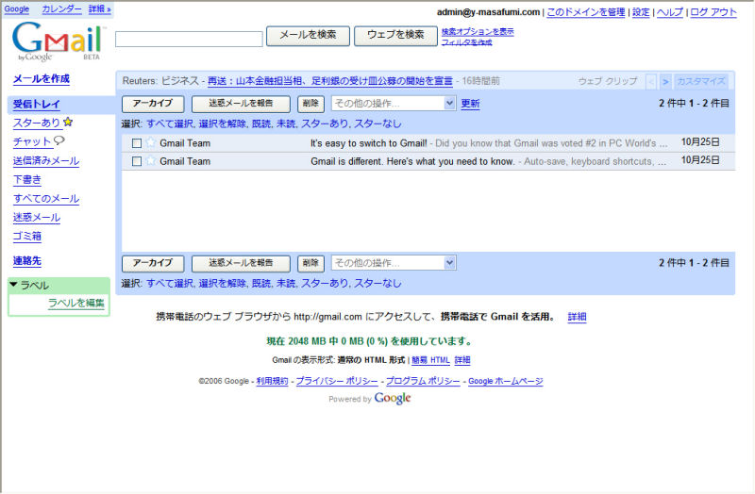Click ラベルを編集 link

pyautogui.click(x=76, y=303)
